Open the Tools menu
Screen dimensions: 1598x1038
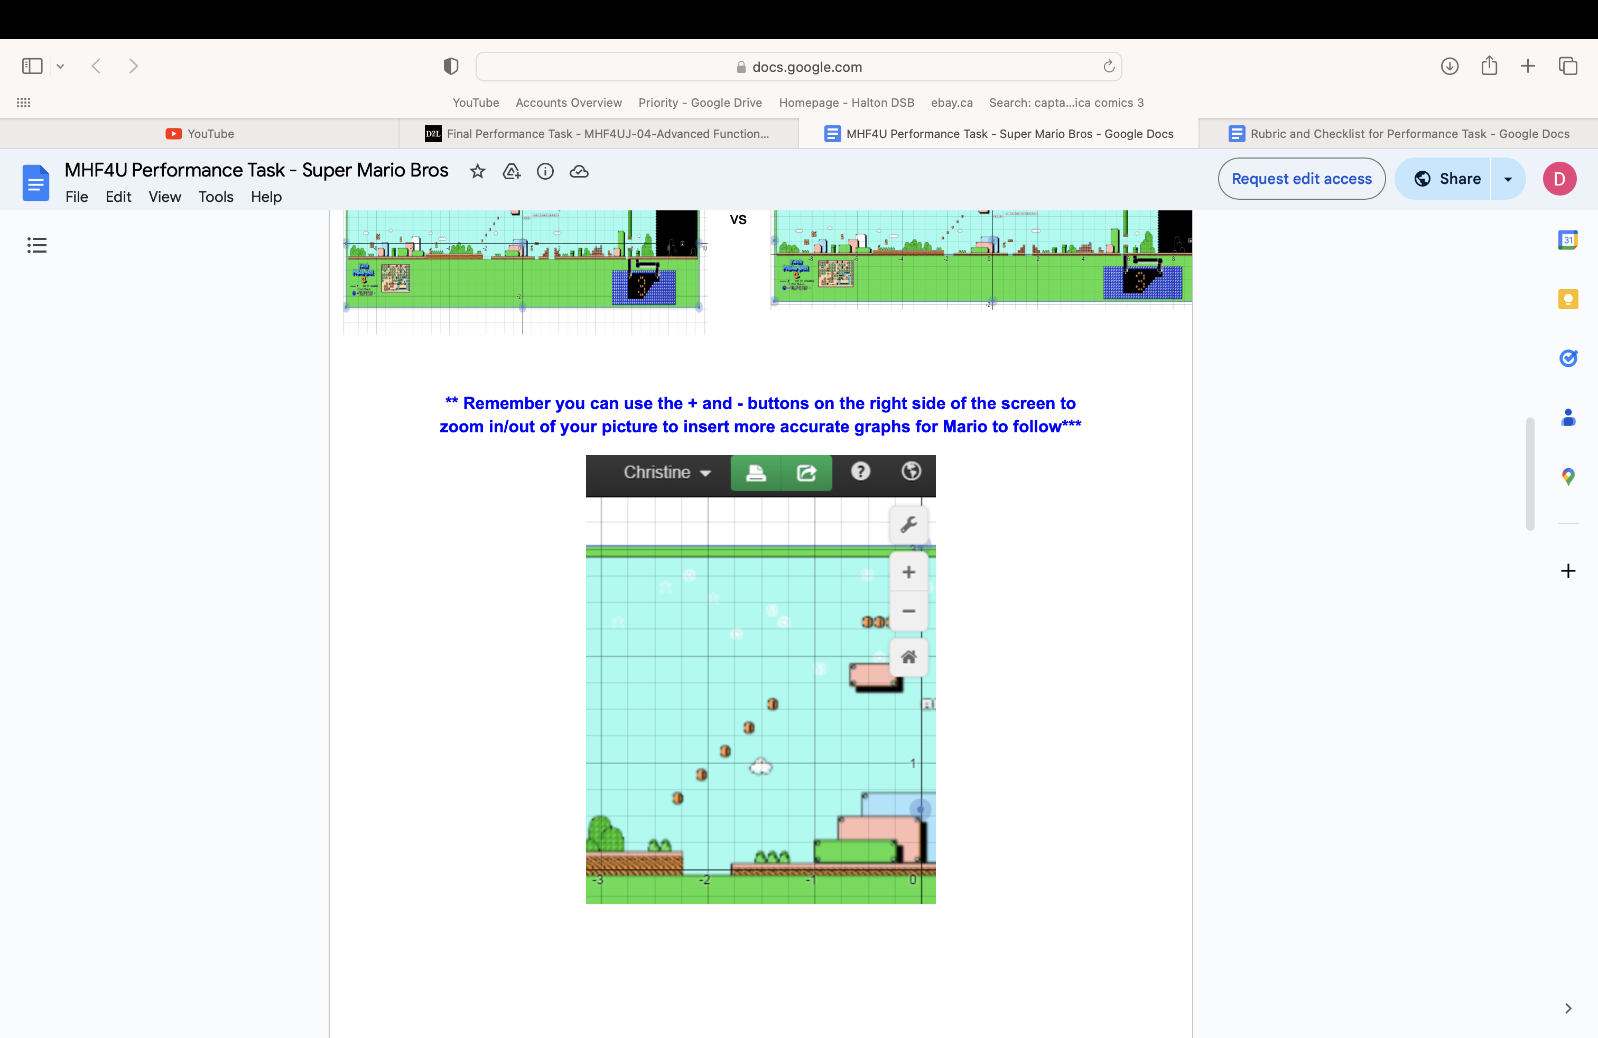216,197
